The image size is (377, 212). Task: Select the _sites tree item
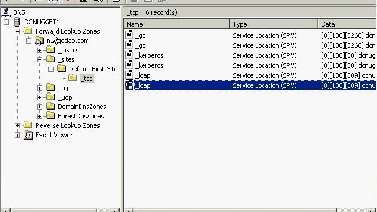pyautogui.click(x=67, y=59)
